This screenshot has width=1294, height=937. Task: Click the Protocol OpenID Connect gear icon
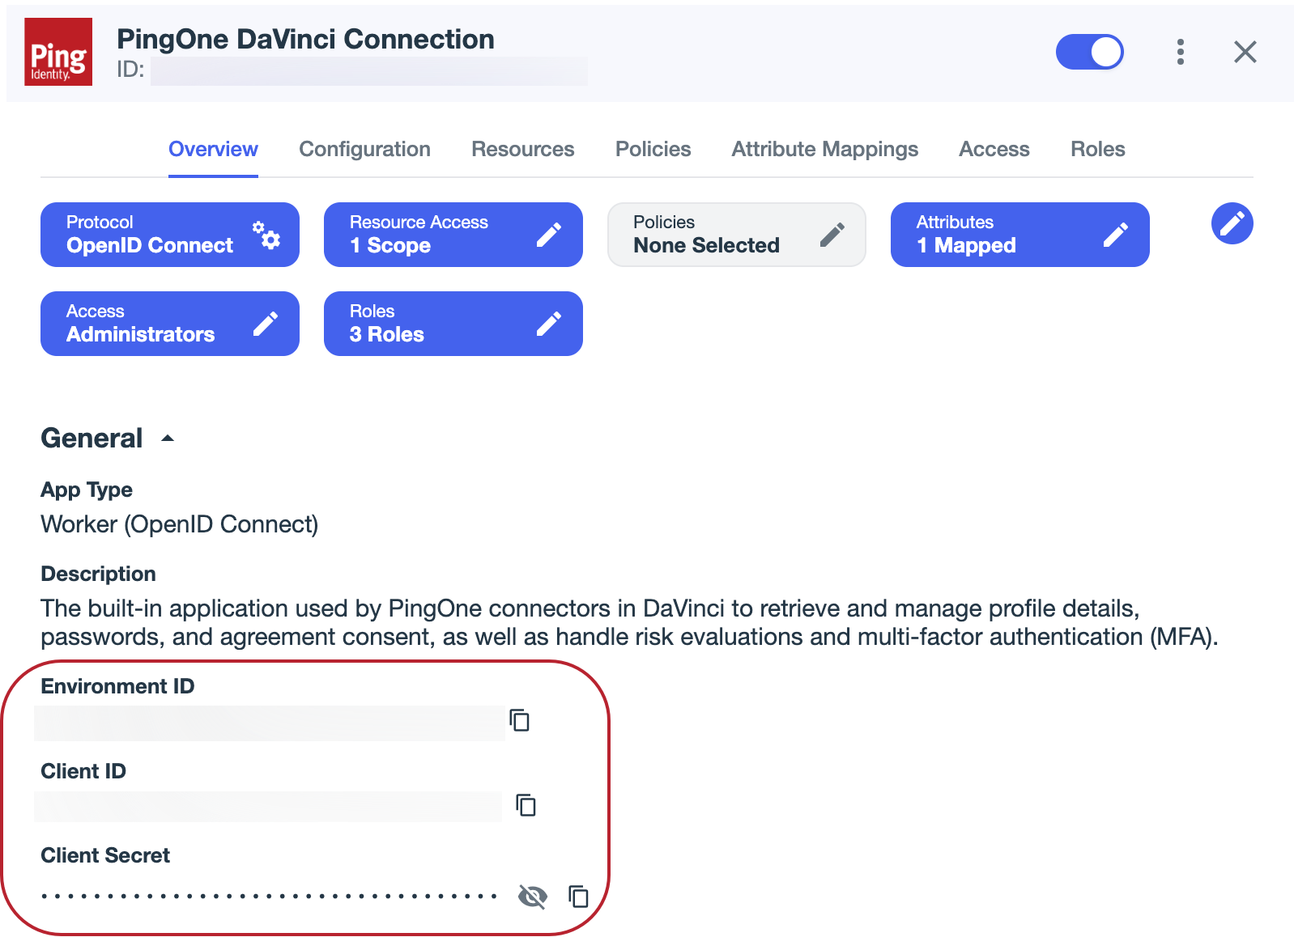click(268, 236)
